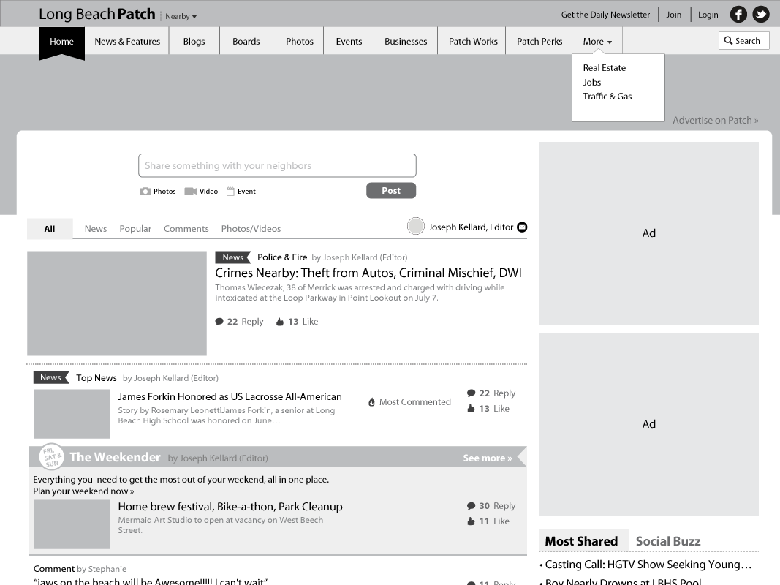Open James Forkin Honored headline
This screenshot has width=780, height=585.
pos(230,397)
